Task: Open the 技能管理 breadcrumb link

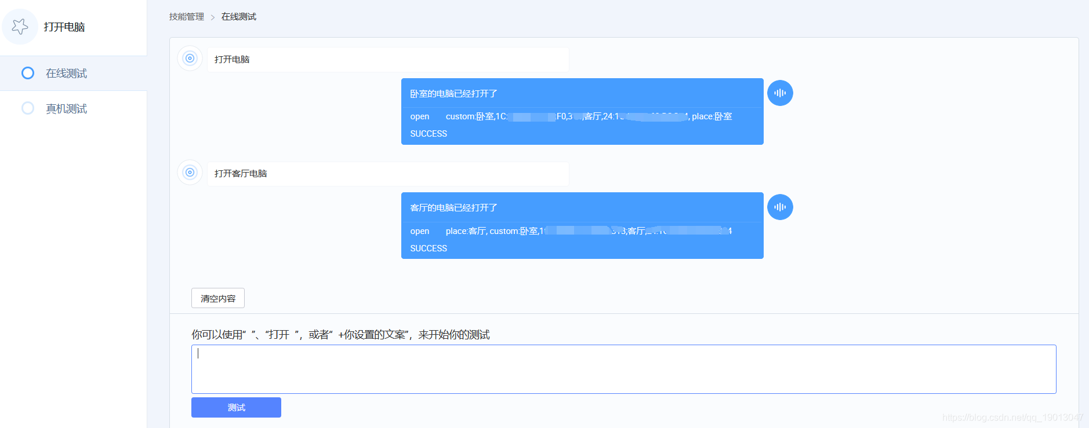Action: 187,17
